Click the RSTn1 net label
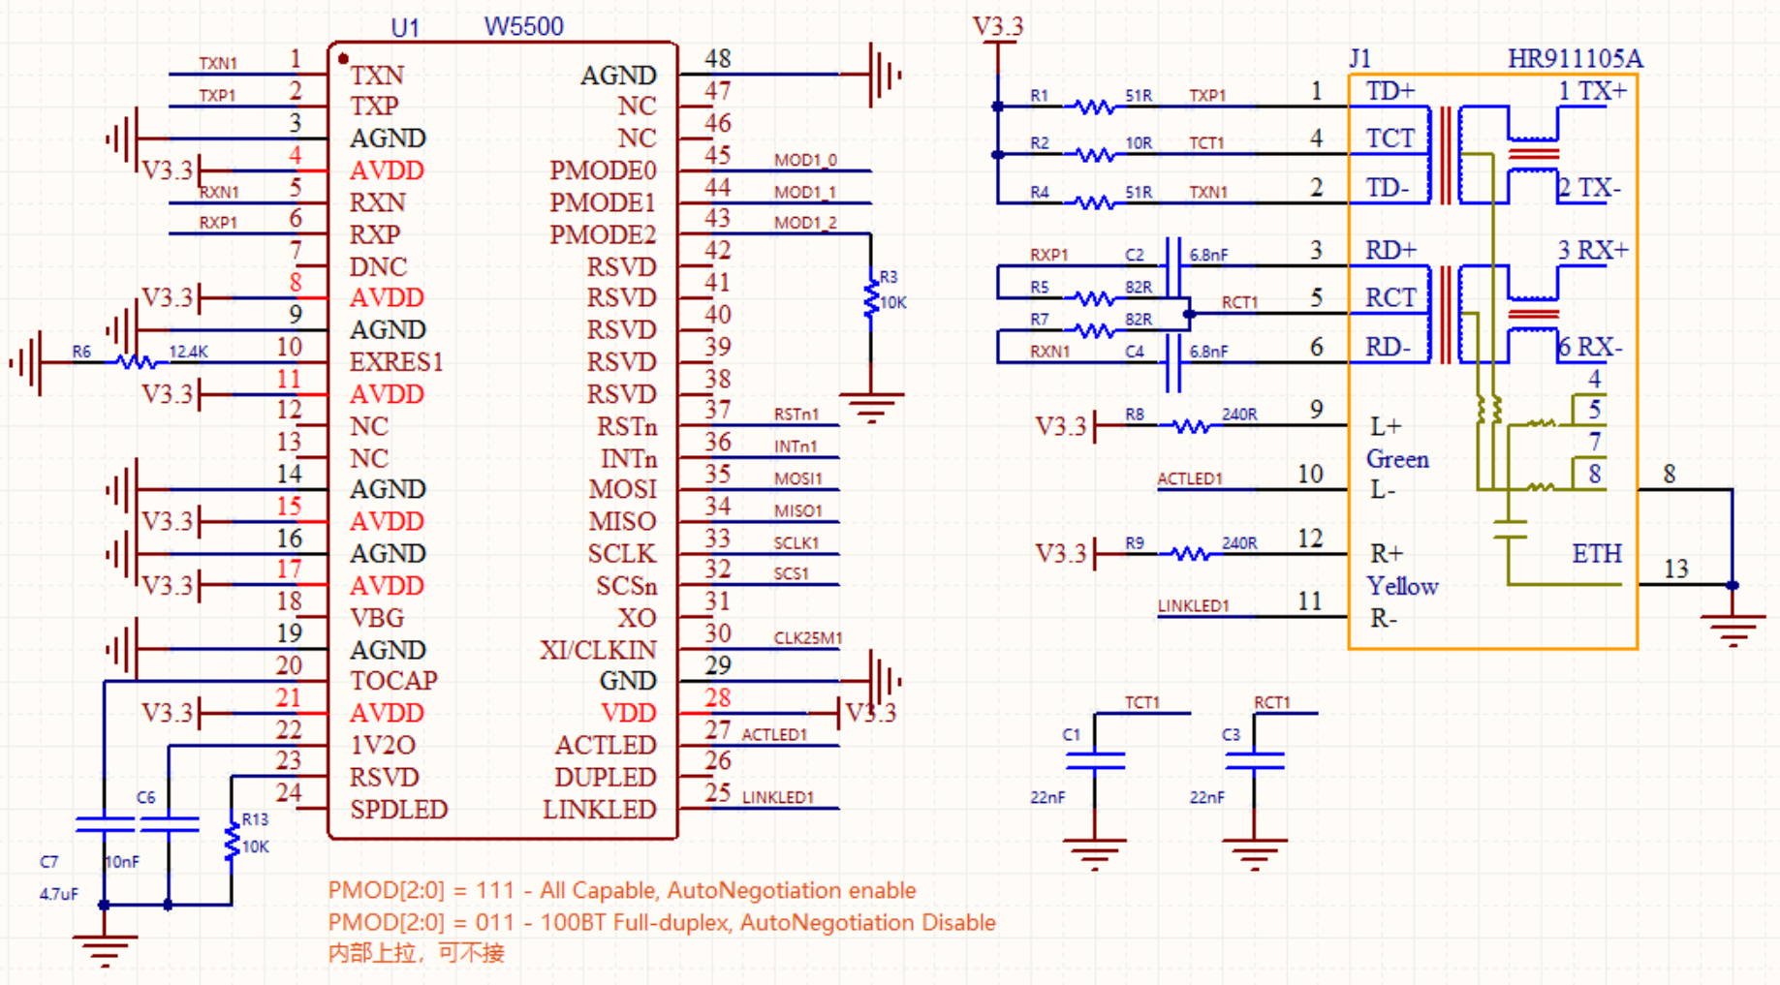Screen dimensions: 1780x985 [796, 415]
